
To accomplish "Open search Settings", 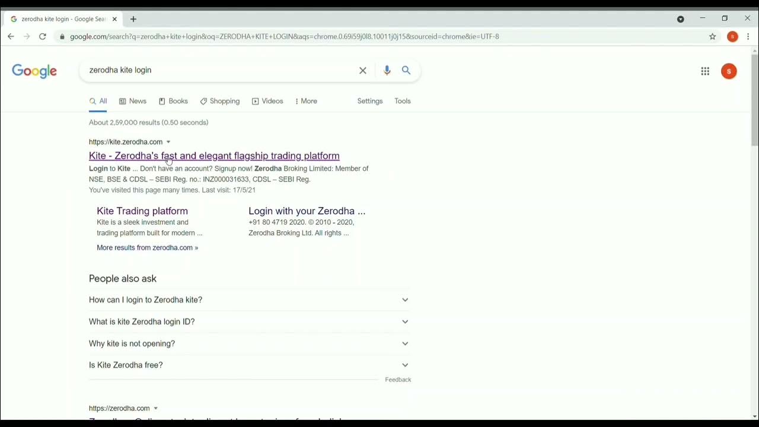I will tap(370, 101).
